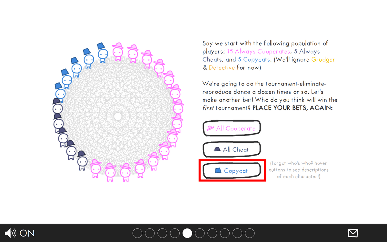Viewport: 387px width, 242px height.
Task: Click the bottommost dark bowler-hat cheater character
Action: pyautogui.click(x=82, y=160)
